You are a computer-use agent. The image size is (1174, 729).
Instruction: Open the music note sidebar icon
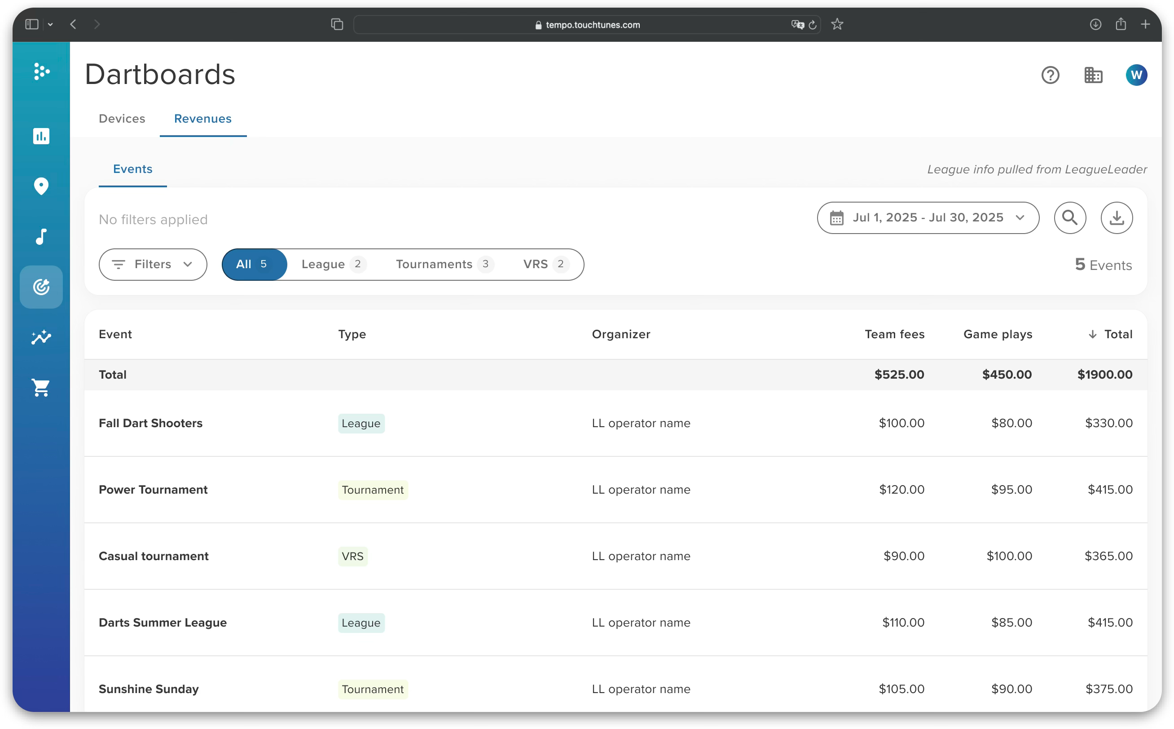pyautogui.click(x=41, y=237)
